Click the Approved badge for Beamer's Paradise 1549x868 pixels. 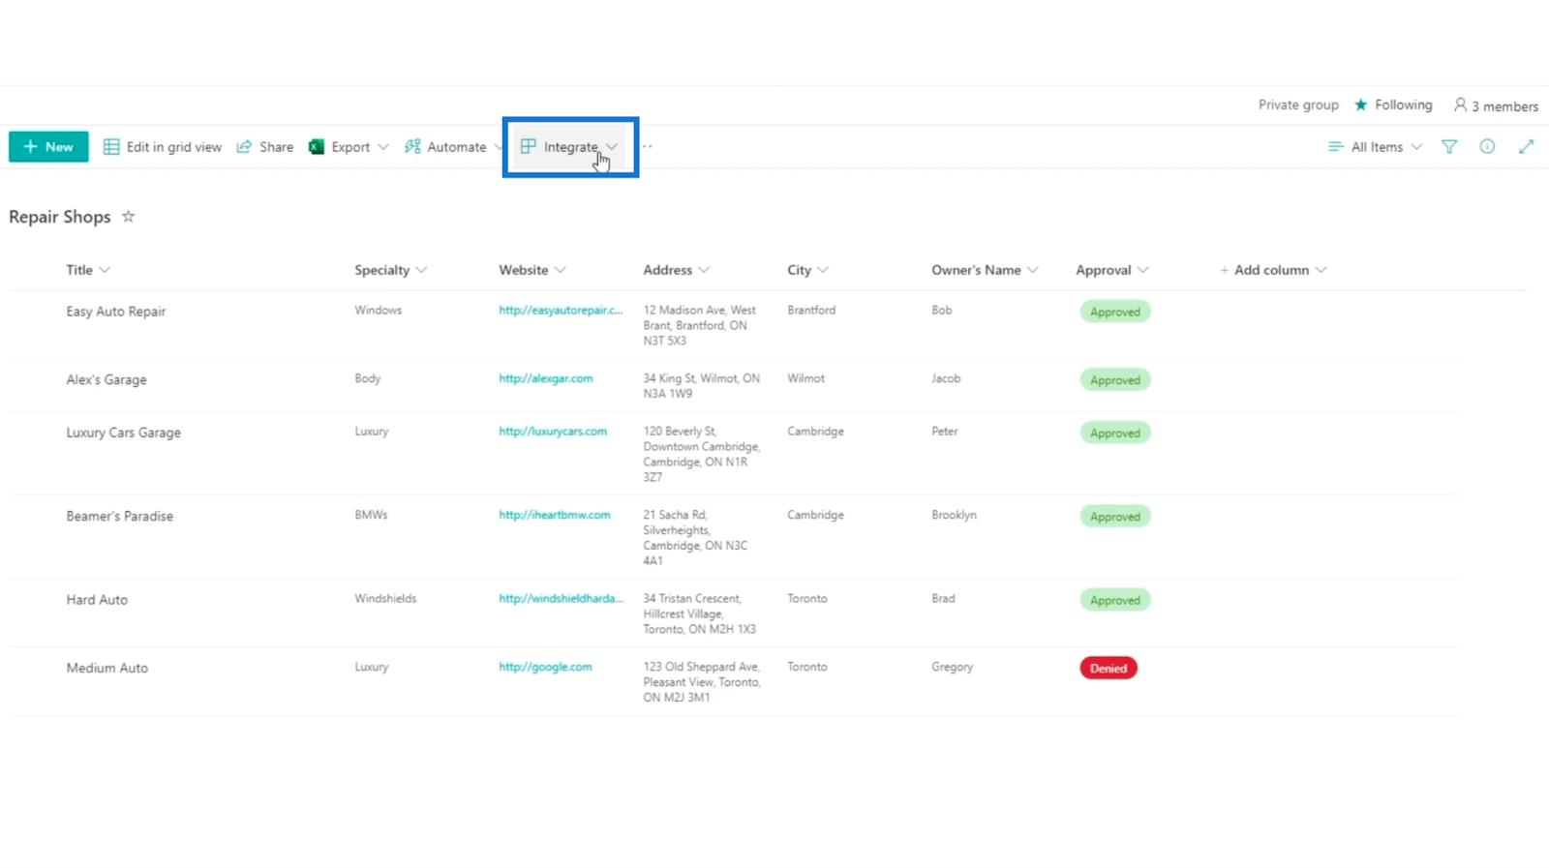click(1115, 517)
